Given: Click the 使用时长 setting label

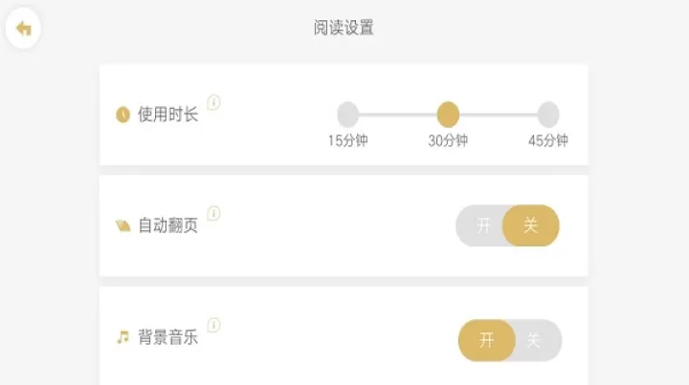Looking at the screenshot, I should coord(168,116).
